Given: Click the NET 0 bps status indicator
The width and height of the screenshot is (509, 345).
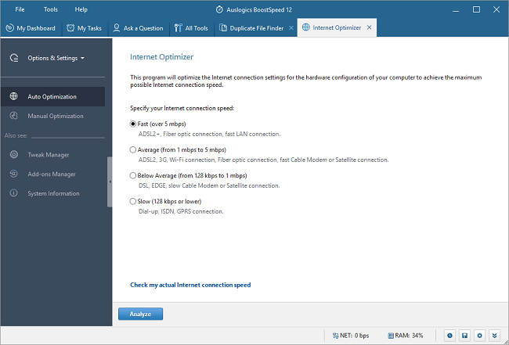Looking at the screenshot, I should 351,336.
